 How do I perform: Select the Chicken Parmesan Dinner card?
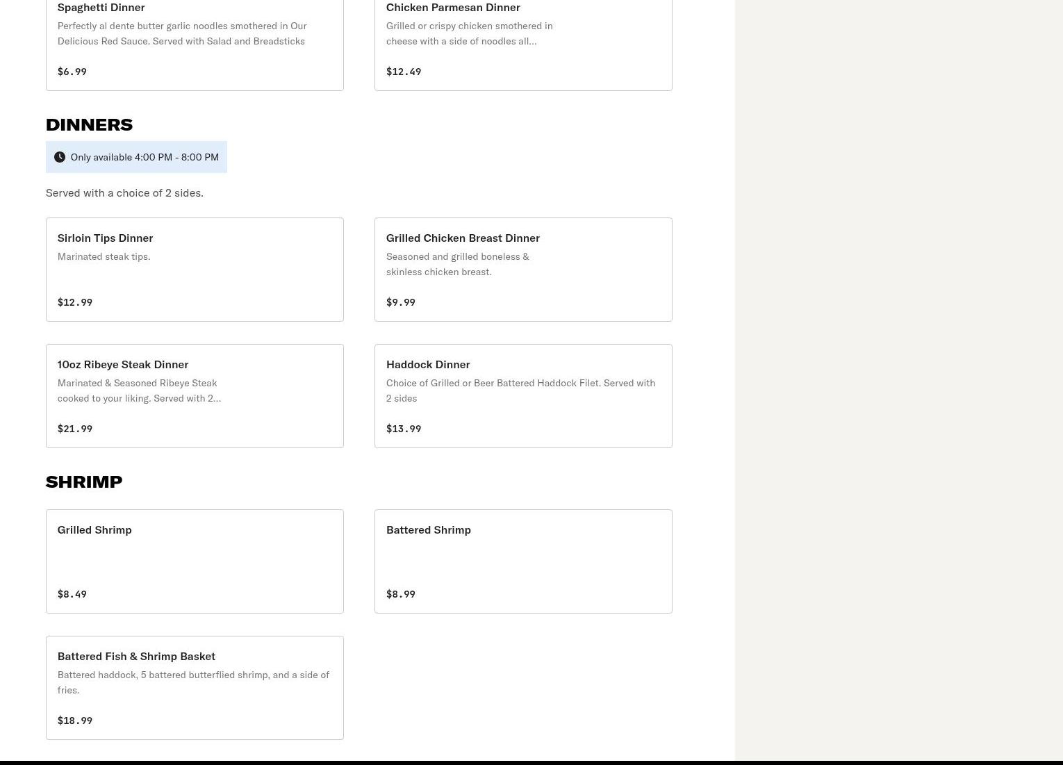tap(522, 42)
